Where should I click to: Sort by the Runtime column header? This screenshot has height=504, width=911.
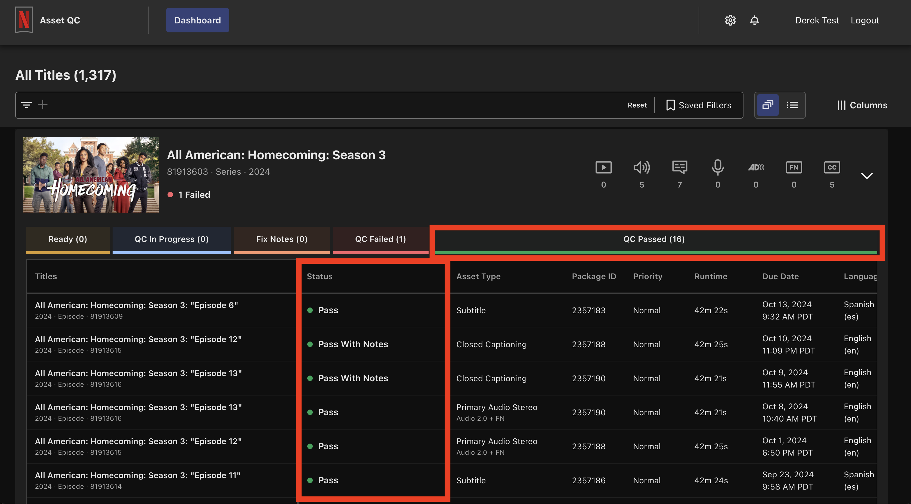tap(711, 276)
